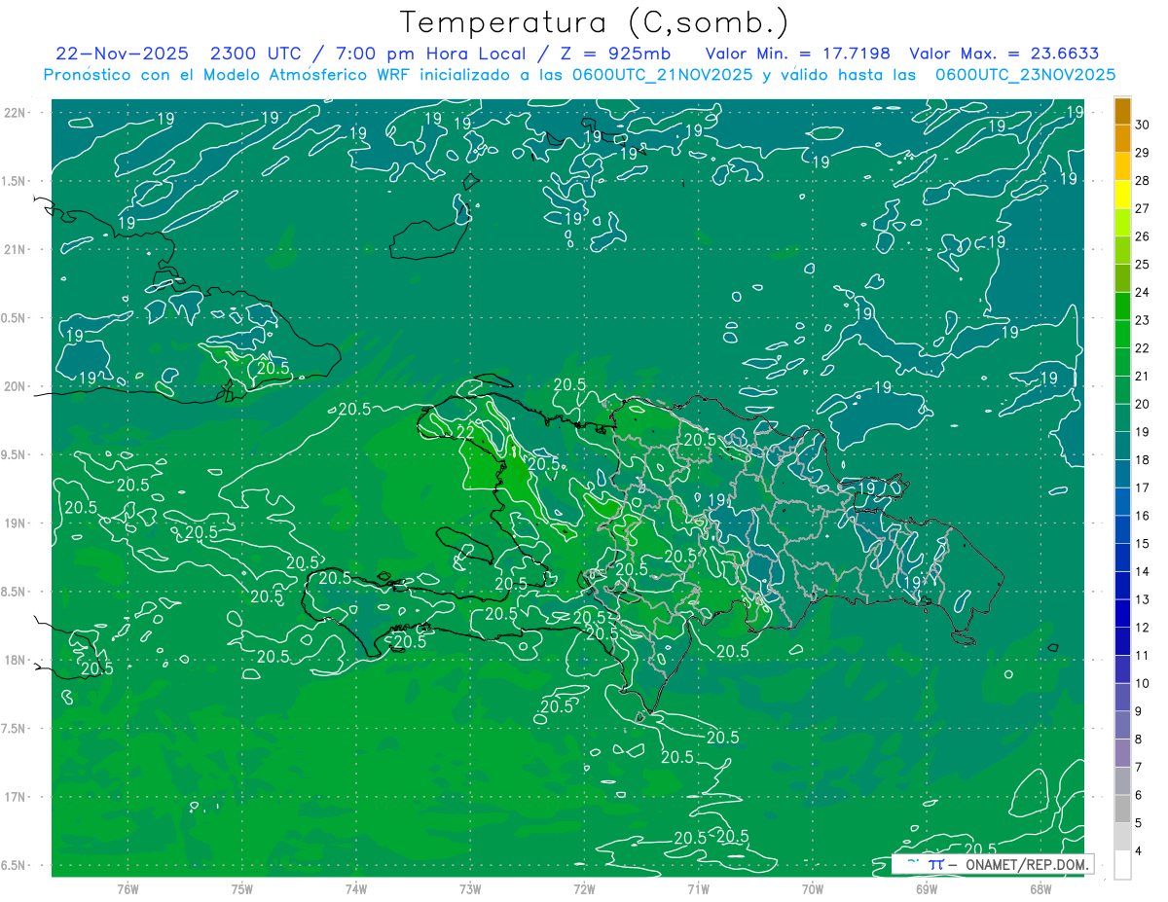Click the "76W" longitude axis label

[x=128, y=888]
